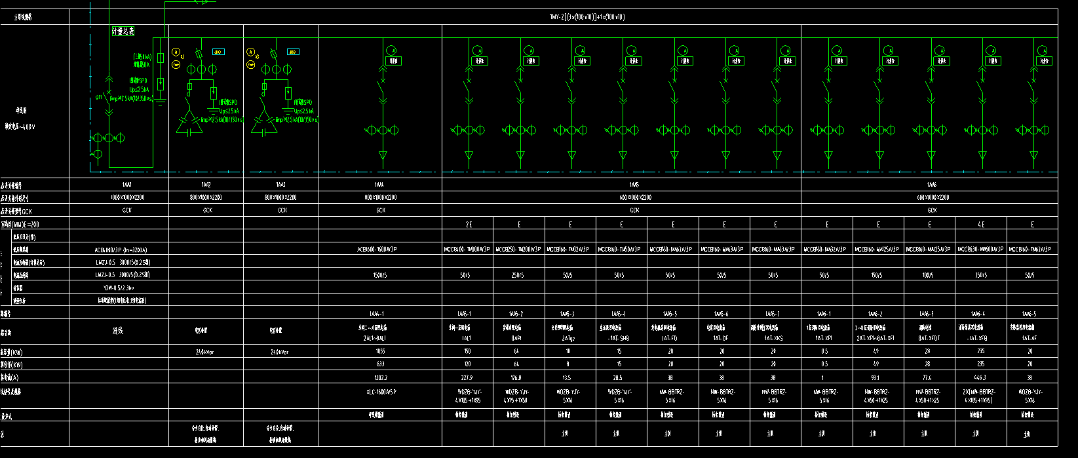Select the cyan label box in panel 1AA2
Viewport: 1078px width, 458px height.
(218, 52)
